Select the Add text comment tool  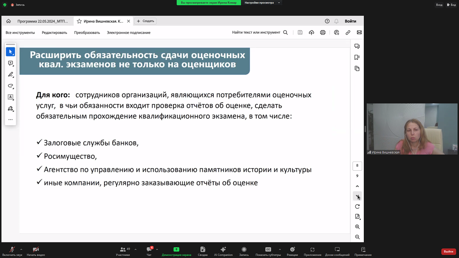point(10,97)
